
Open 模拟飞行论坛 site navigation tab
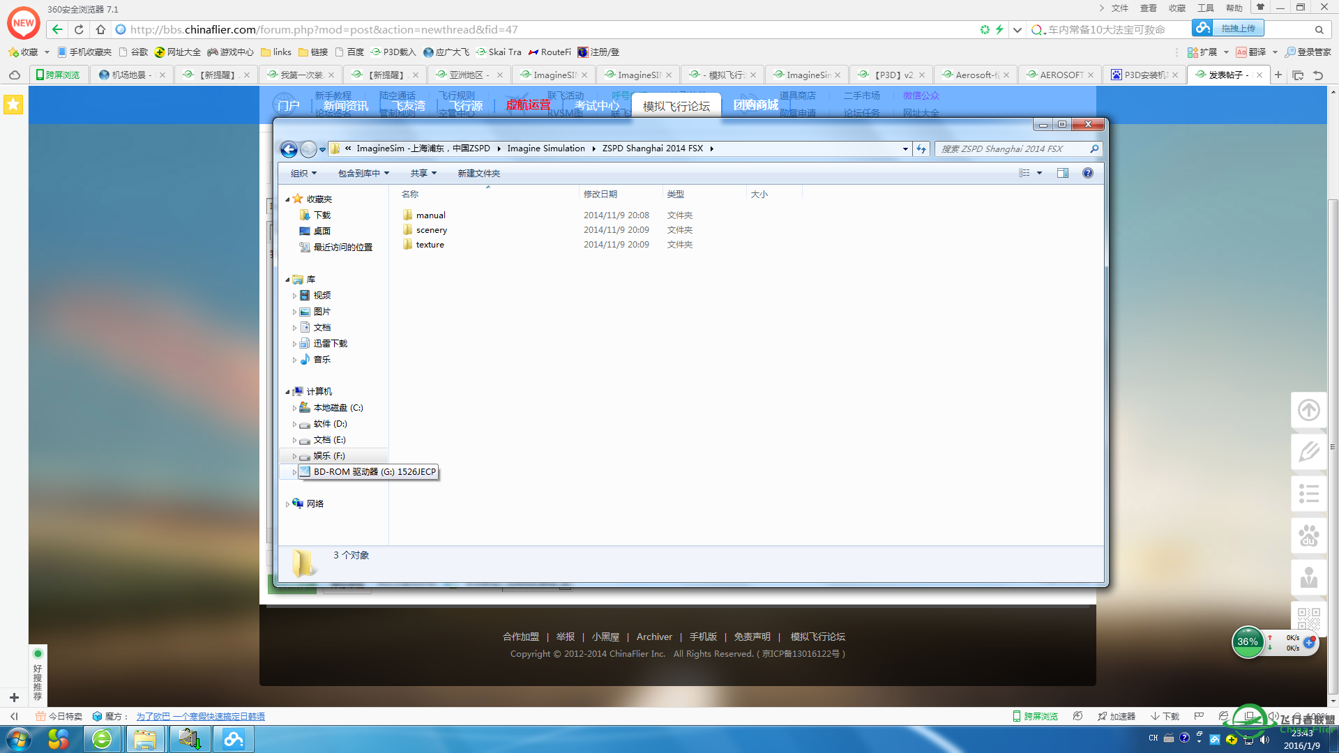pos(676,106)
